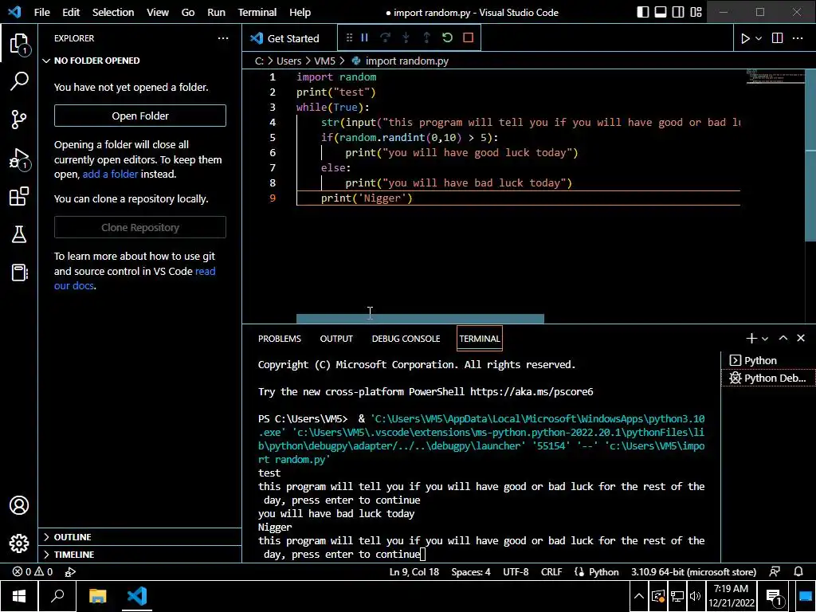This screenshot has height=612, width=816.
Task: Split the editor to the right
Action: click(777, 38)
